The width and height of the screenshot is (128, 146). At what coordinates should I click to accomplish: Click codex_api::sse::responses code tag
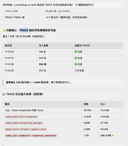[21, 117]
